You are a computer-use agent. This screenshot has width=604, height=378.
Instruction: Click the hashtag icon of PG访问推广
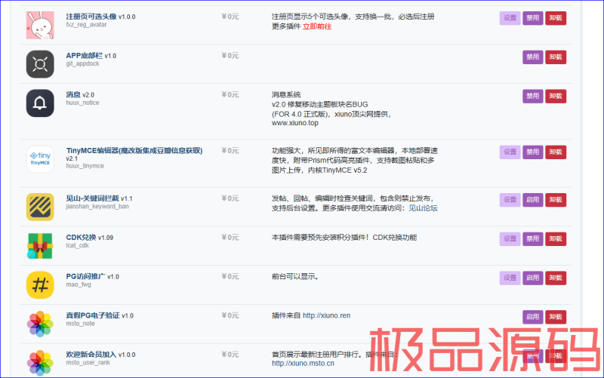pos(40,285)
